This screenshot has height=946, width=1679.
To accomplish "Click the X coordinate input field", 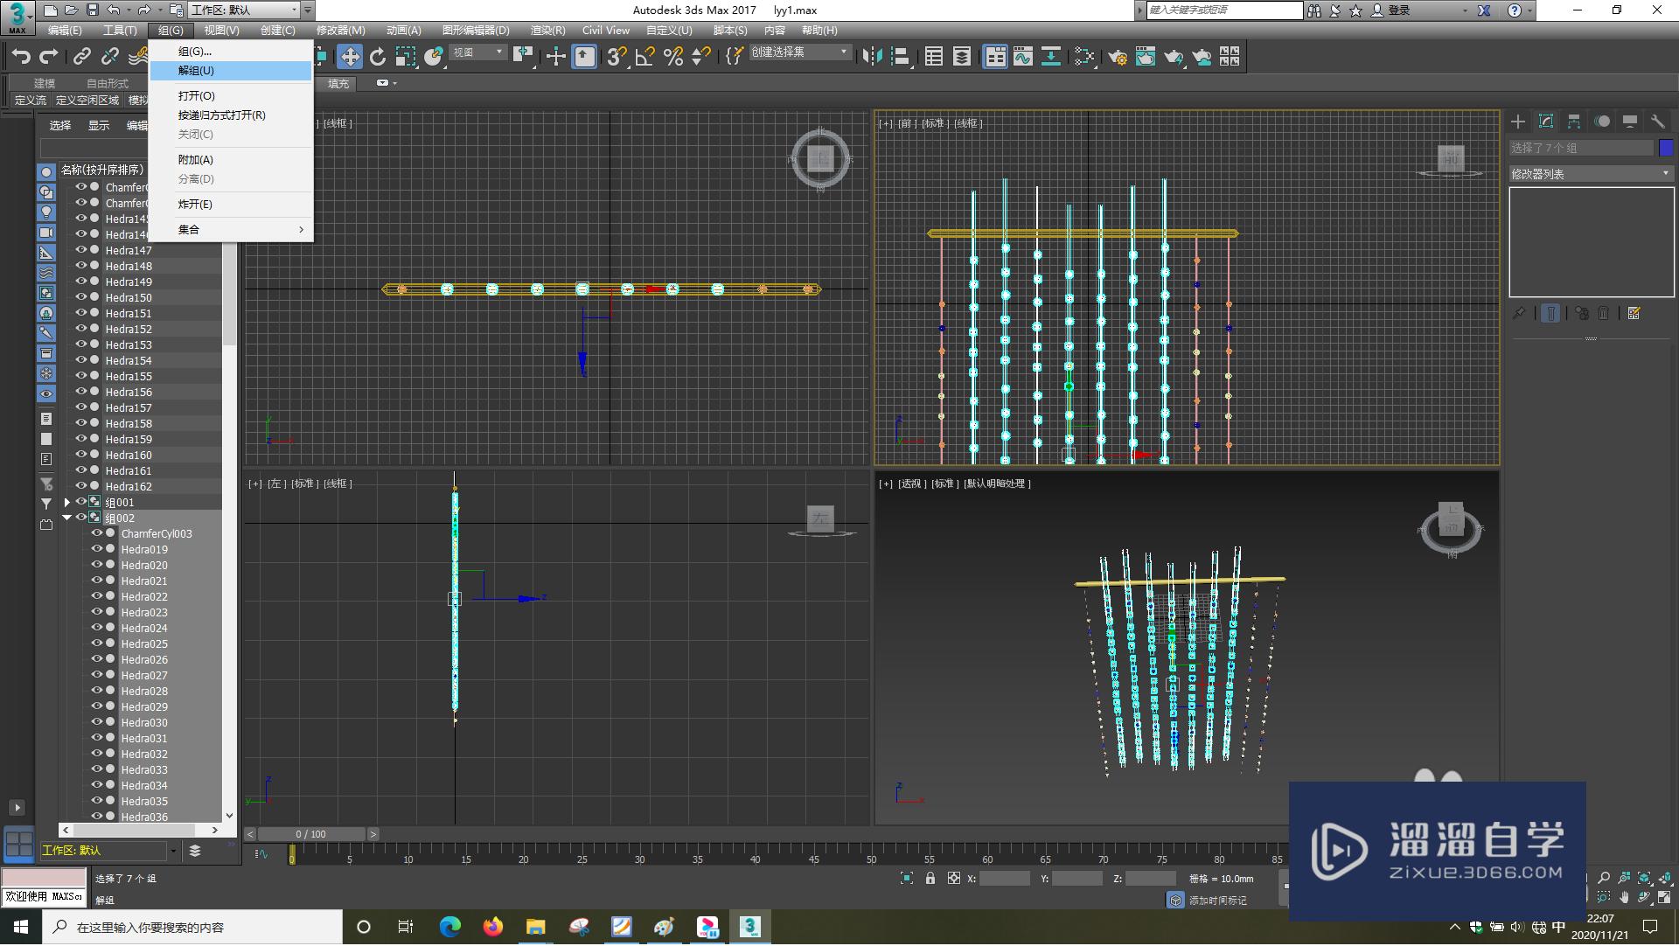I will 1005,879.
